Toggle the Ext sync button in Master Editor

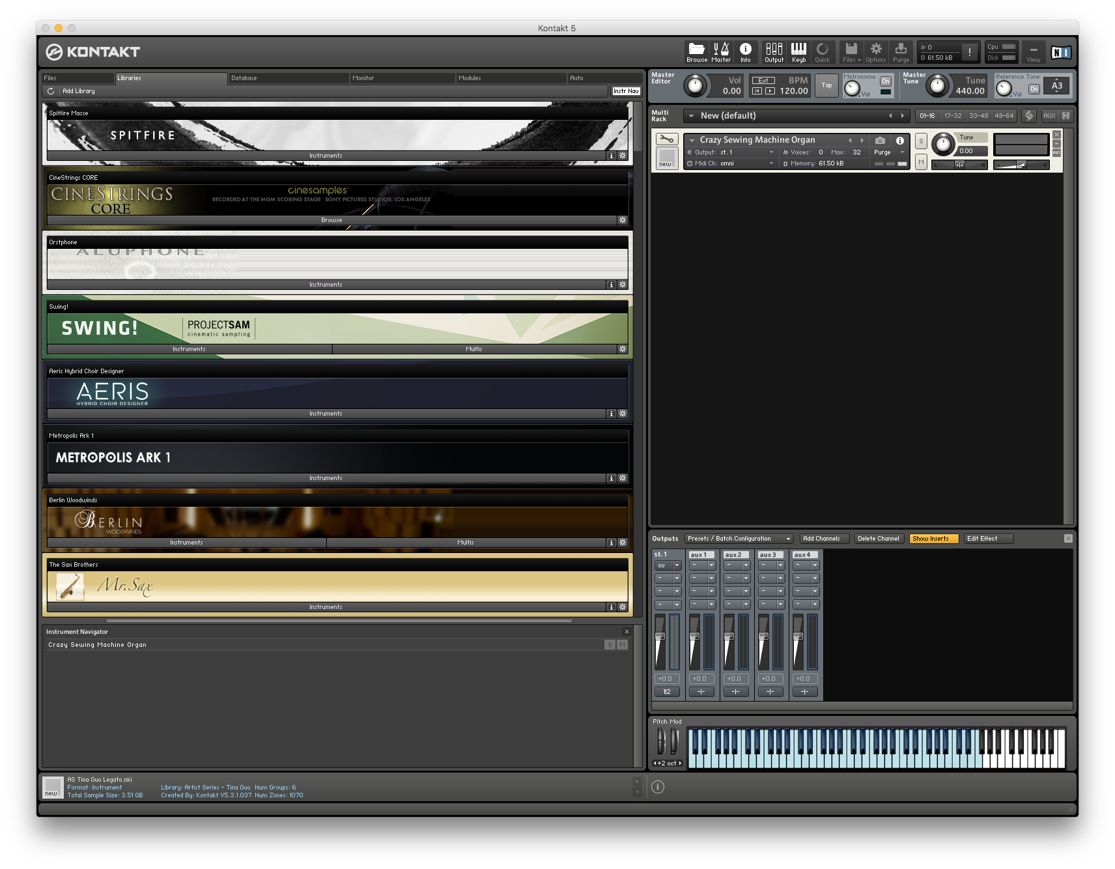(x=763, y=81)
